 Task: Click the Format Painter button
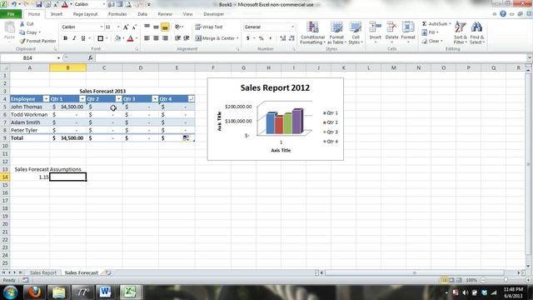pyautogui.click(x=37, y=41)
